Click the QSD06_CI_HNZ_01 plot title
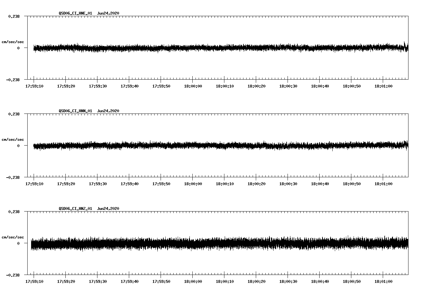 click(x=76, y=209)
